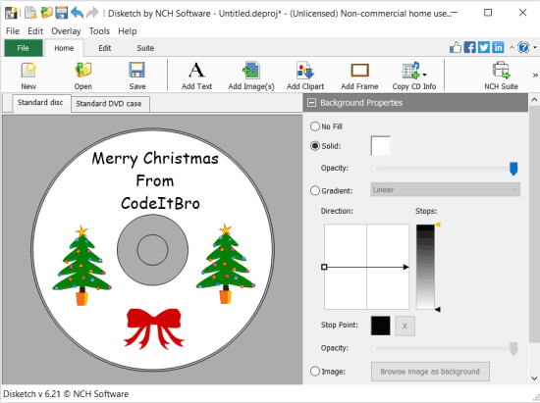The height and width of the screenshot is (403, 540).
Task: Open the File menu
Action: [13, 31]
